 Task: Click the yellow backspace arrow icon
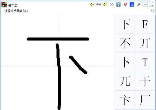(x=92, y=5)
